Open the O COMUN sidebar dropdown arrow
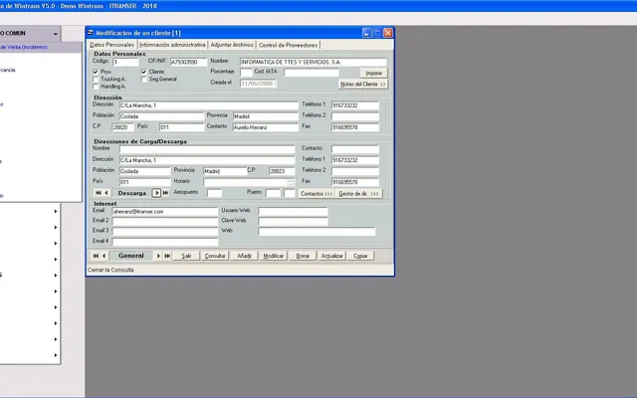637x398 pixels. (56, 34)
